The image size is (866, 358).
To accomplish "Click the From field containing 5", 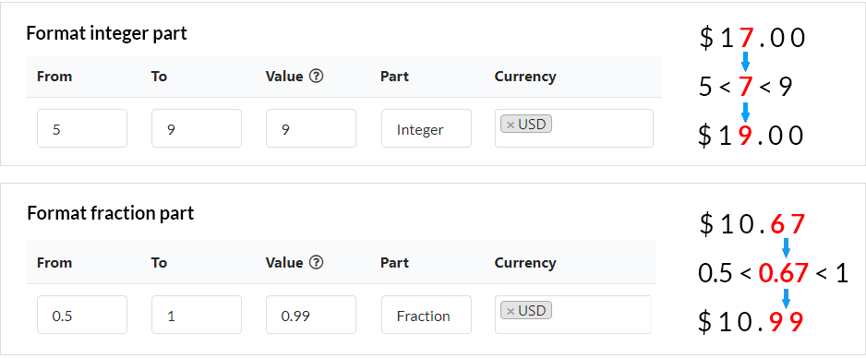I will [x=82, y=128].
